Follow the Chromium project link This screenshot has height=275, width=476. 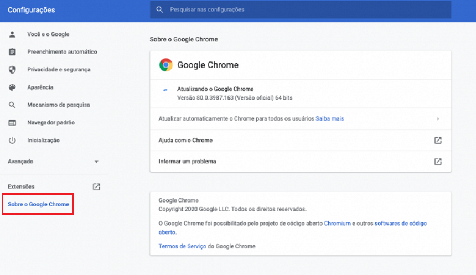pyautogui.click(x=338, y=224)
